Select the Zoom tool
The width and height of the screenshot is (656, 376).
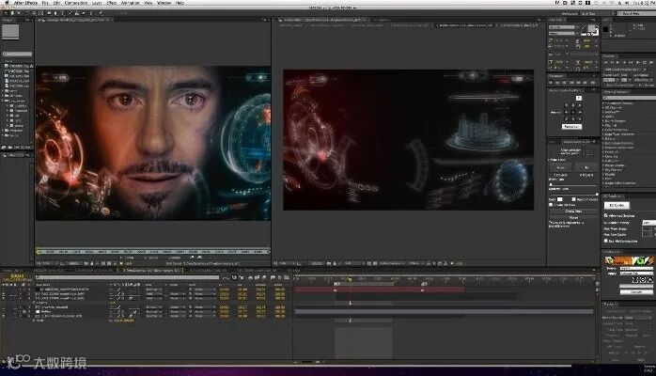click(x=19, y=13)
